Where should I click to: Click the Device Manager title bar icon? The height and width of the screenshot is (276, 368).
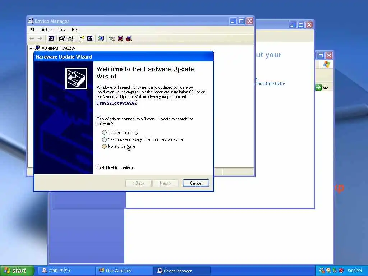pyautogui.click(x=31, y=21)
